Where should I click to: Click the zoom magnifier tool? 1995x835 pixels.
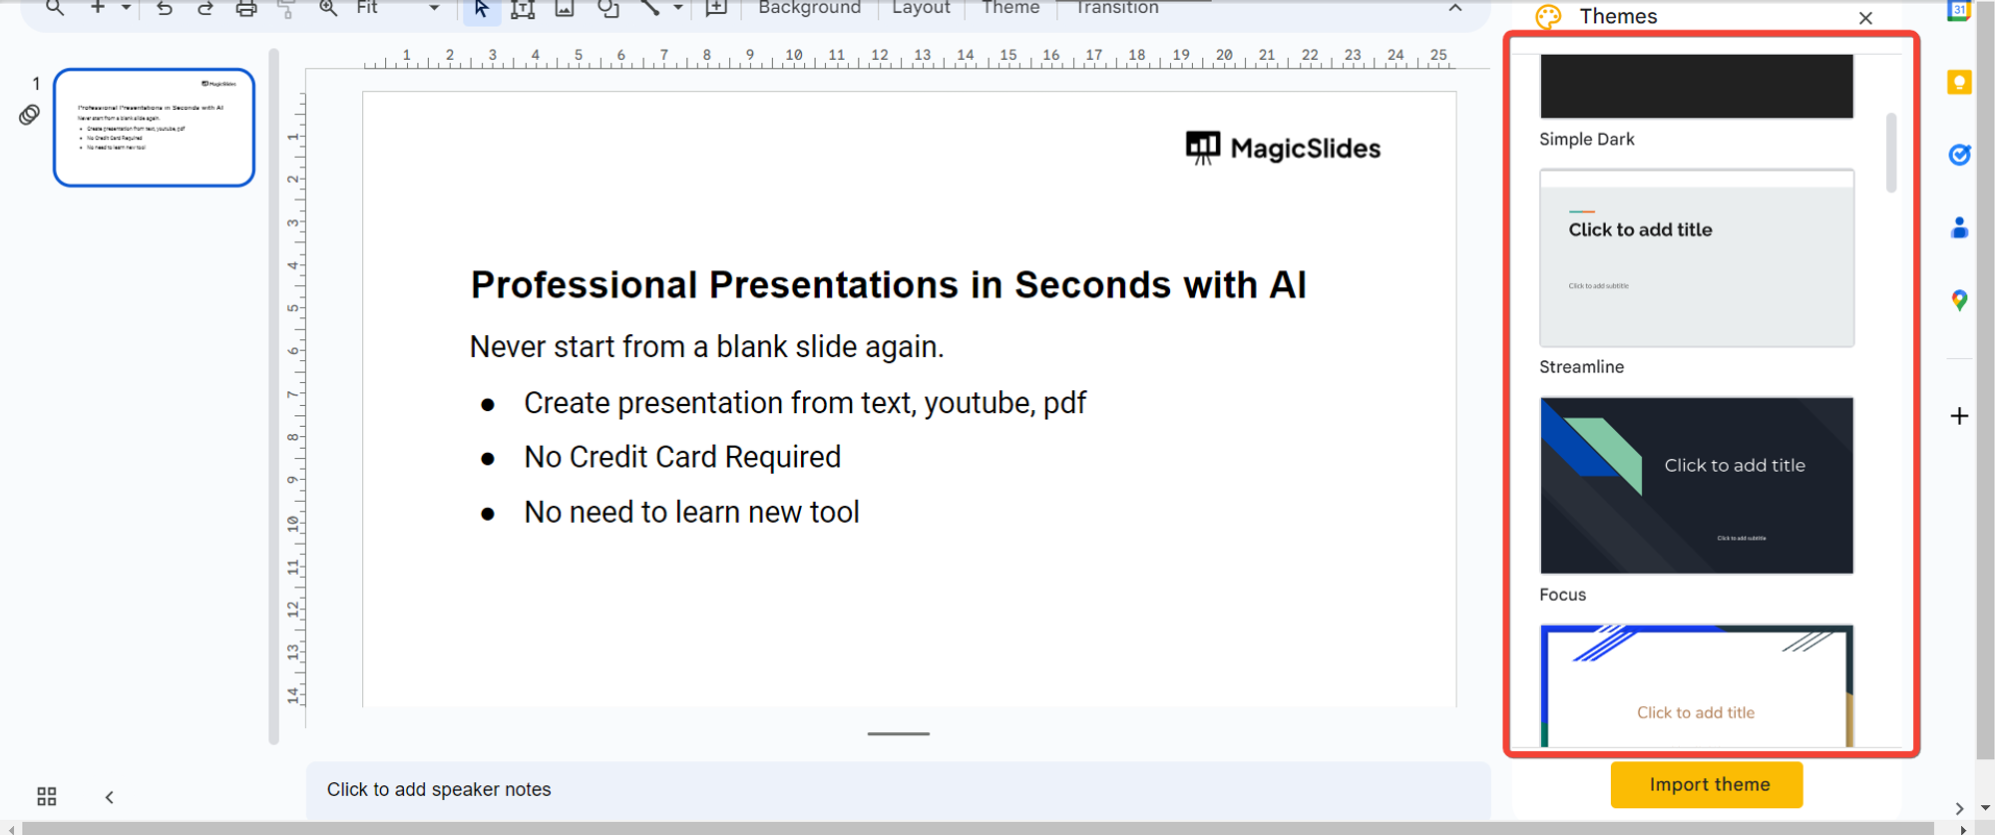pos(327,8)
